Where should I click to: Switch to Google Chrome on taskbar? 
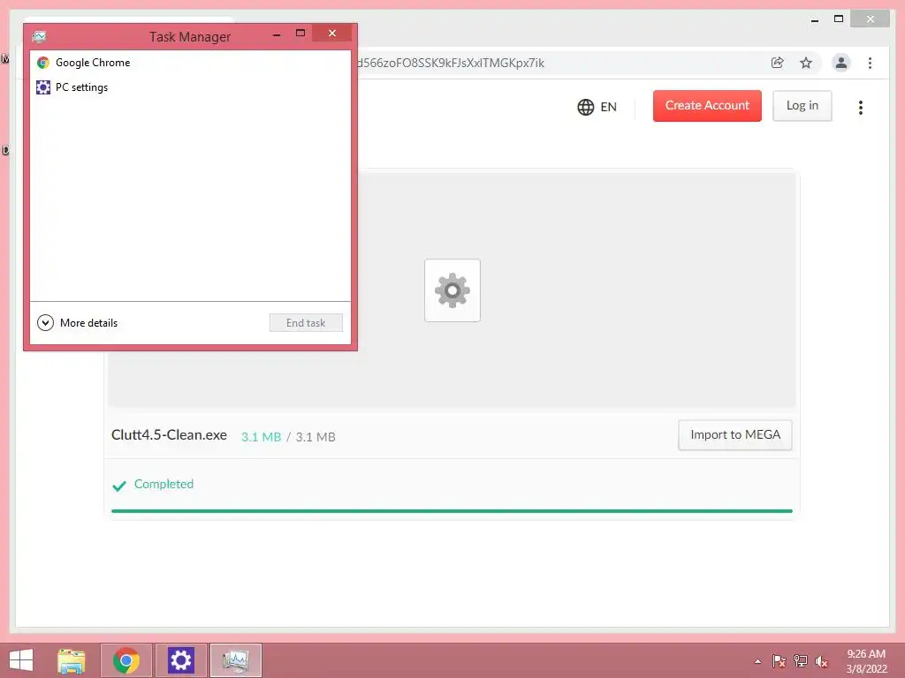tap(126, 660)
